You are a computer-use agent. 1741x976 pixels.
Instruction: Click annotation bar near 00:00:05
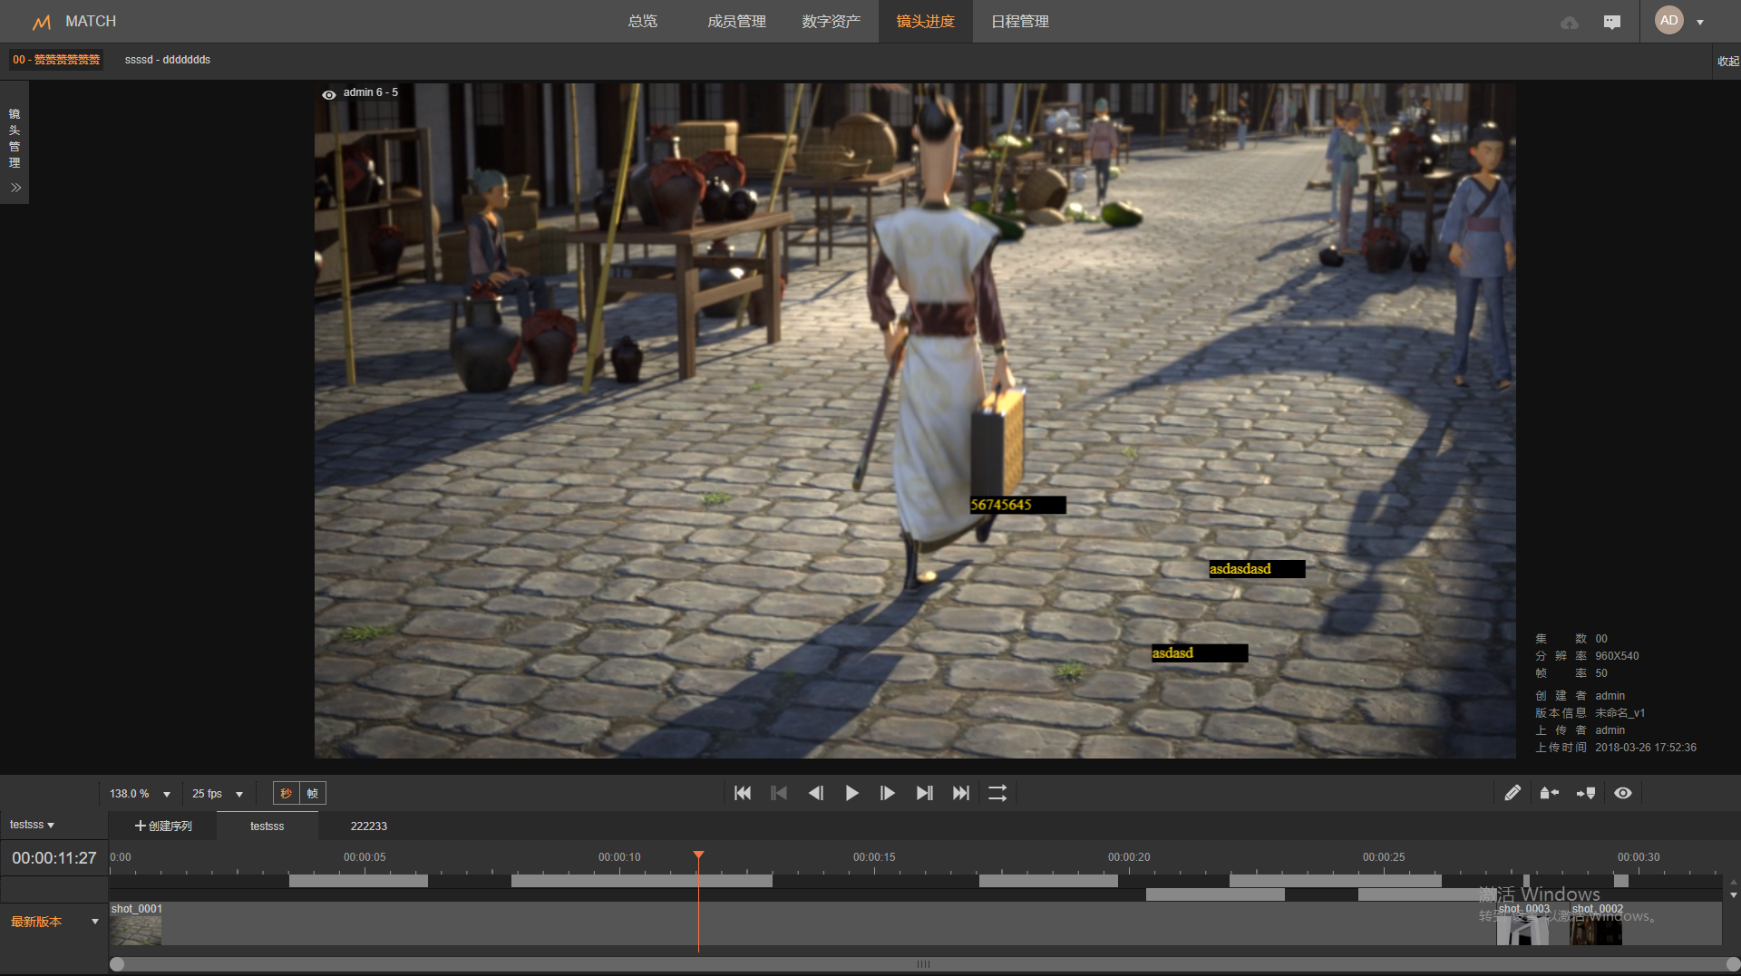[x=358, y=882]
